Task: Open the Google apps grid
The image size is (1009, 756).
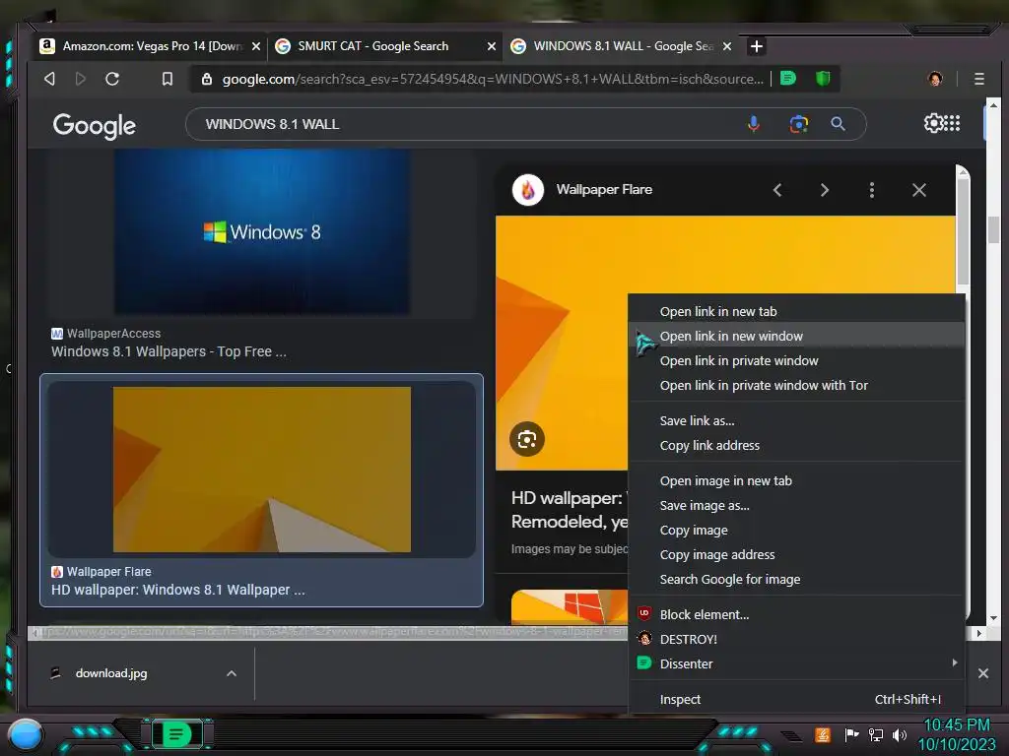Action: (x=953, y=123)
